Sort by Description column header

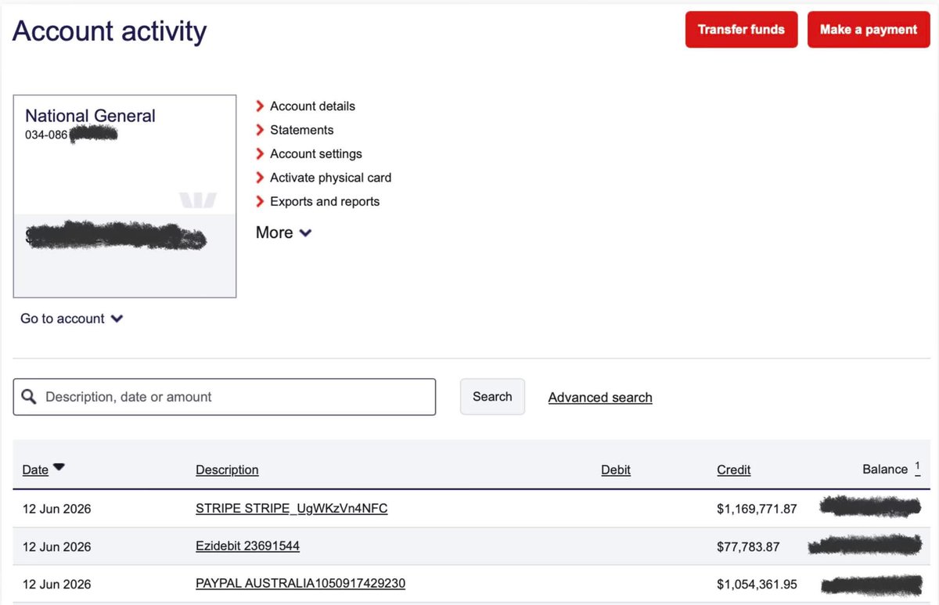[227, 470]
